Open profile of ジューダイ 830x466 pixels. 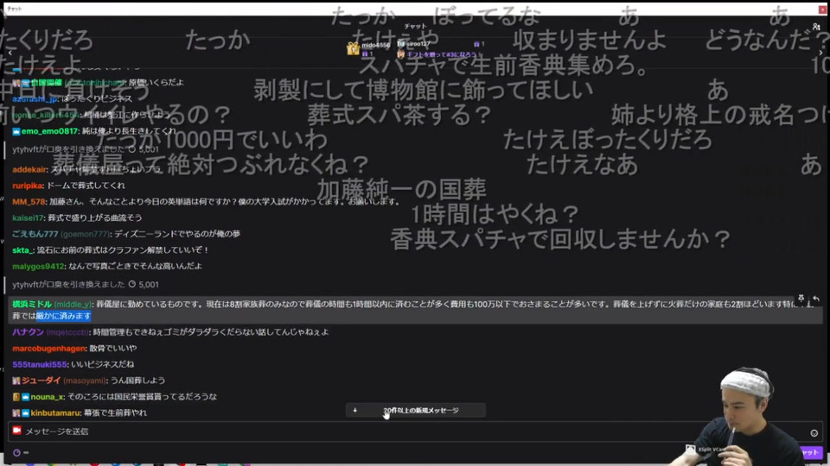(x=41, y=381)
